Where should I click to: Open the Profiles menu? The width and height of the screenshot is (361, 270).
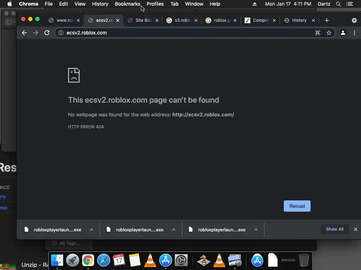(x=155, y=4)
